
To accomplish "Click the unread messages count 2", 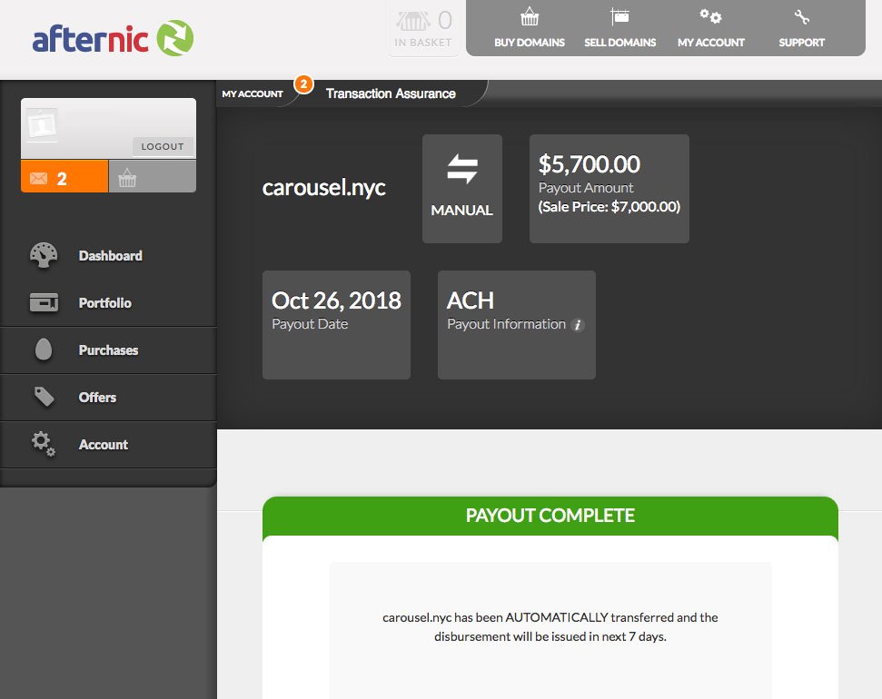I will tap(62, 179).
